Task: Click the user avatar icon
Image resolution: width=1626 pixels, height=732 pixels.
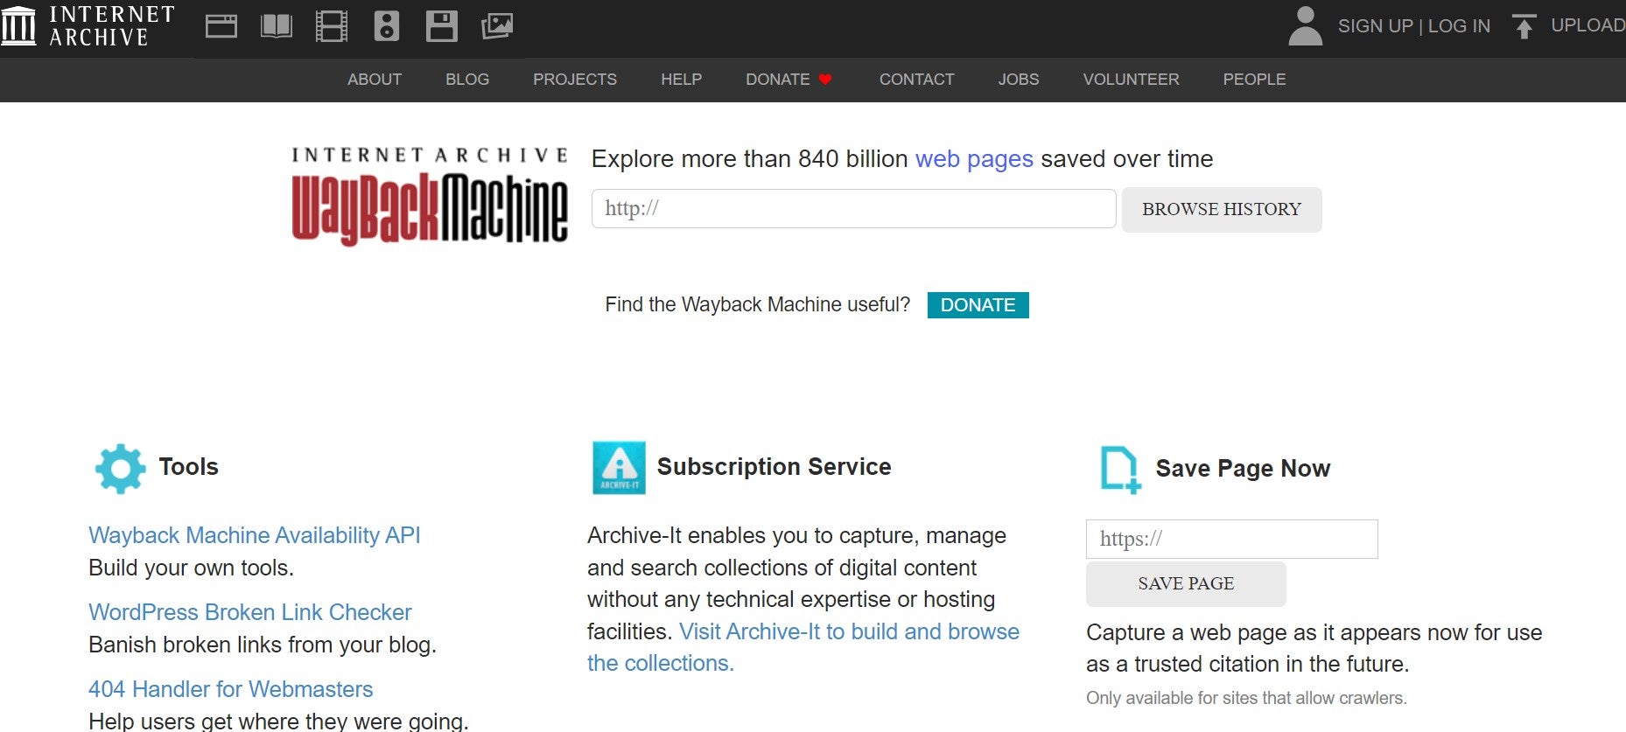Action: (x=1305, y=26)
